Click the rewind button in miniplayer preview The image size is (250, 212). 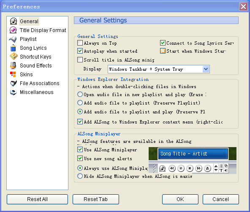pos(172,168)
